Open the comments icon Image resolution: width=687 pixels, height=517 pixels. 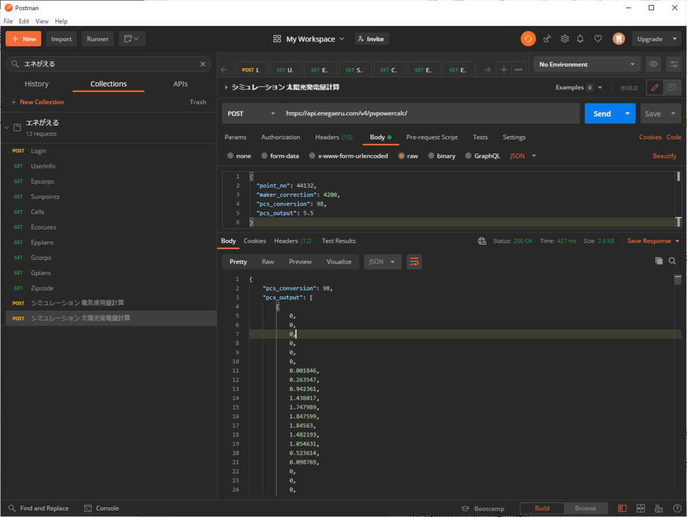pos(672,88)
